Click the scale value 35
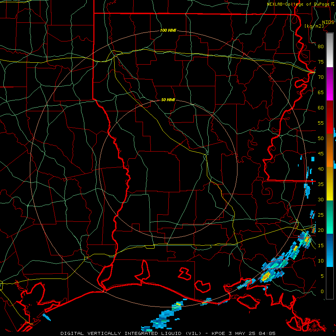 click(x=321, y=184)
